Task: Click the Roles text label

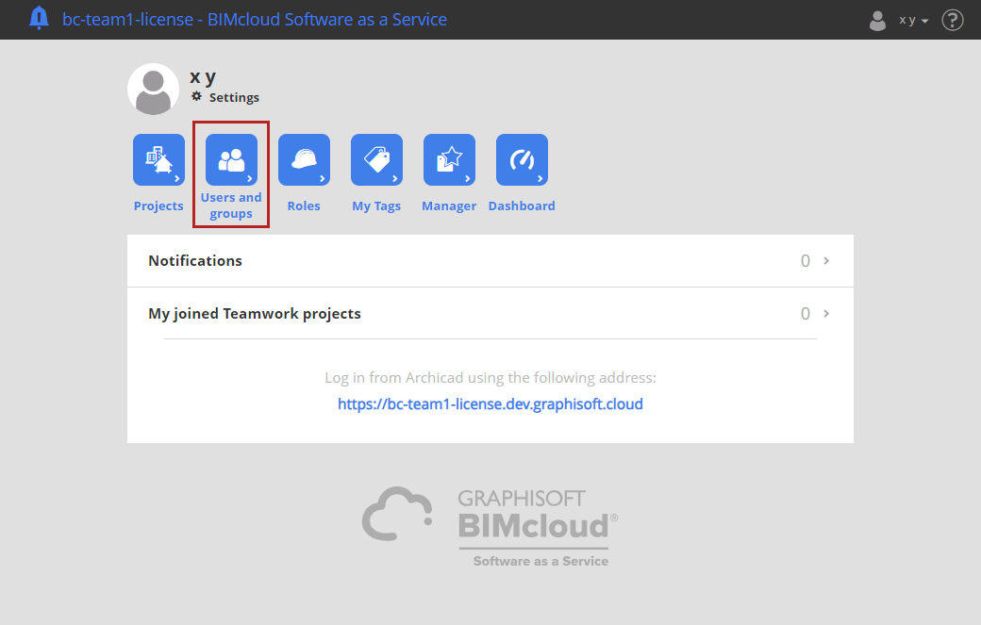Action: pos(304,206)
